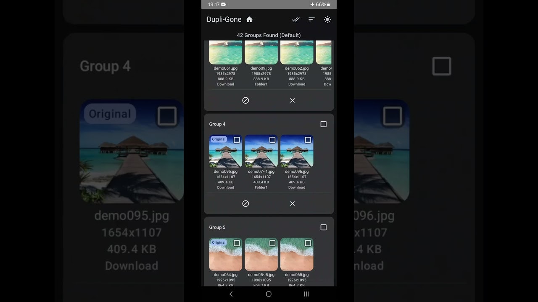Image resolution: width=538 pixels, height=302 pixels.
Task: Tap the demo07~1.jpg file name
Action: coord(261,172)
